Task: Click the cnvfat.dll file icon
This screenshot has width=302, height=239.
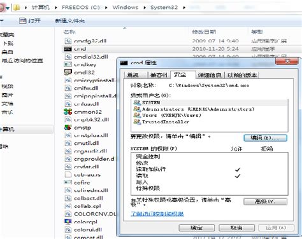Action: [x=68, y=167]
